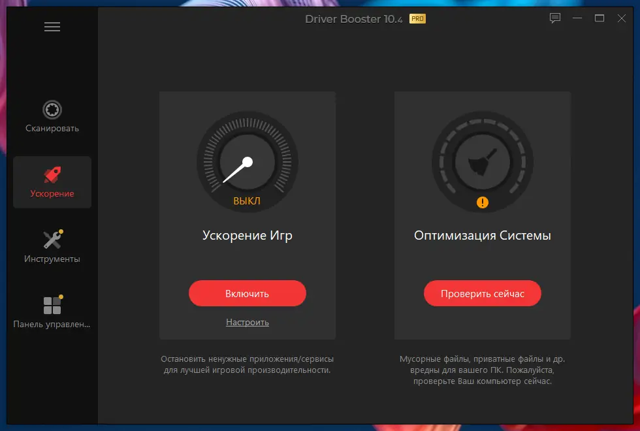Click the ВЫКЛ status label

pos(247,201)
